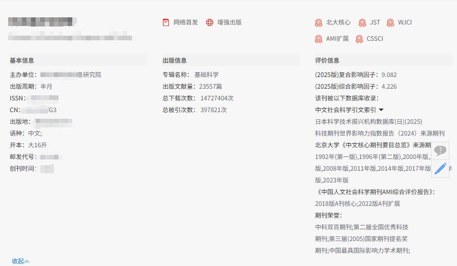Collapse details with the 收起 link
Viewport: 457px width, 266px height.
coord(20,261)
